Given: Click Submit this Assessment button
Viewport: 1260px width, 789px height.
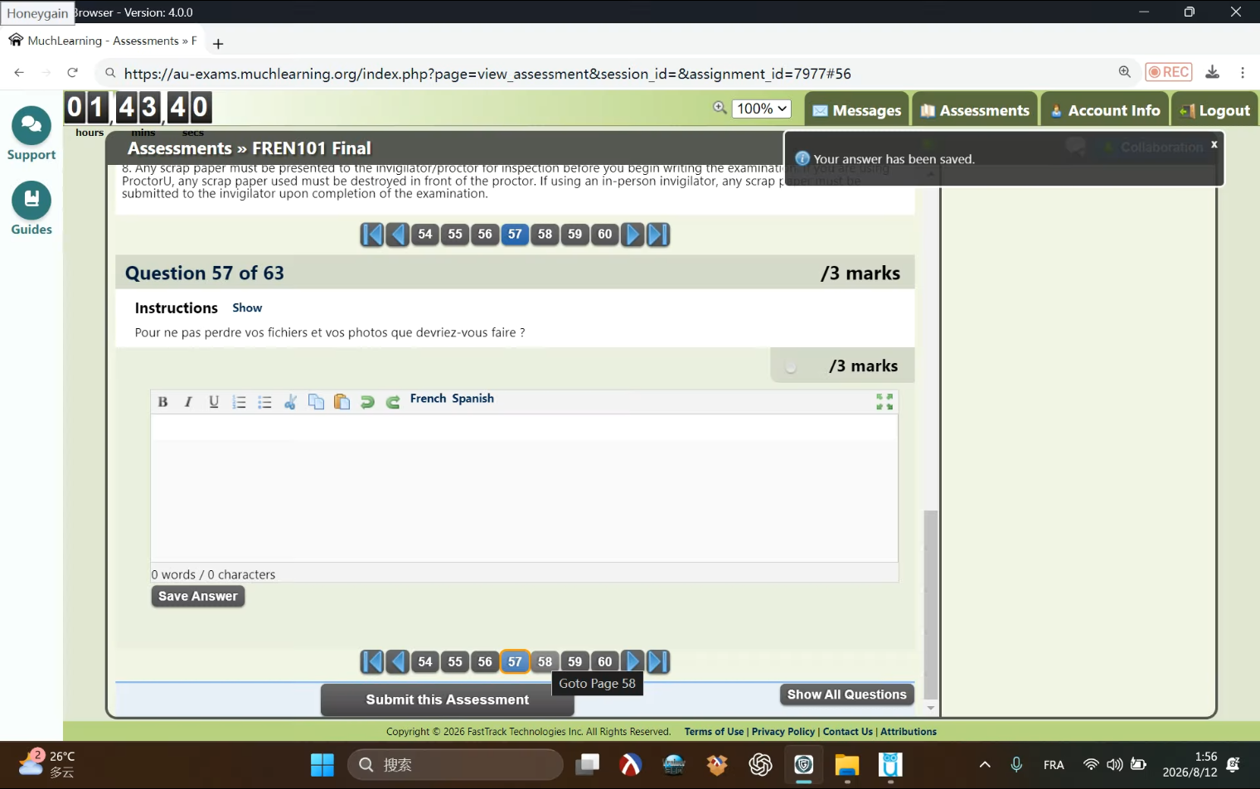Looking at the screenshot, I should coord(448,700).
